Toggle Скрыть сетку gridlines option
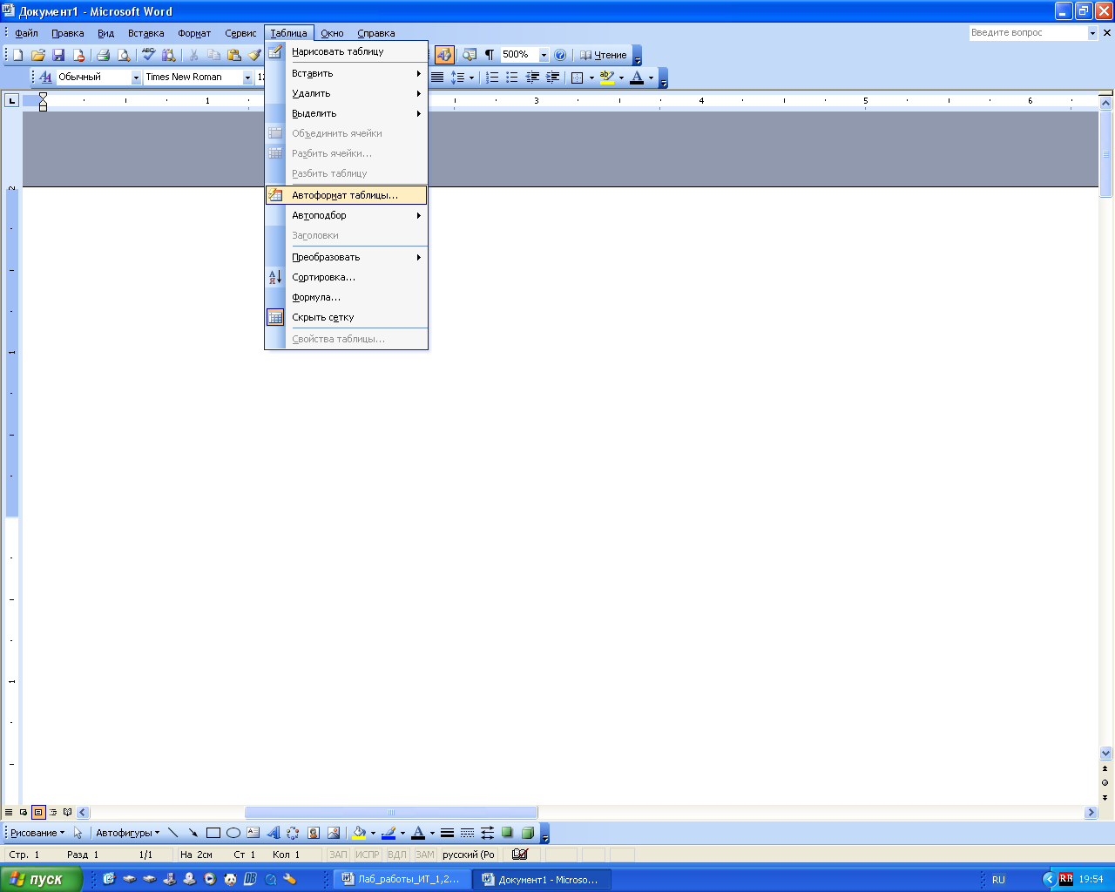 (x=346, y=317)
